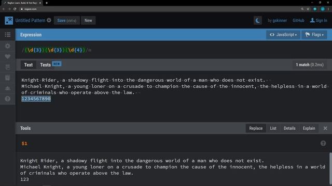Viewport: 332px width, 186px height.
Task: Click the $1 replacement input field
Action: [170, 144]
